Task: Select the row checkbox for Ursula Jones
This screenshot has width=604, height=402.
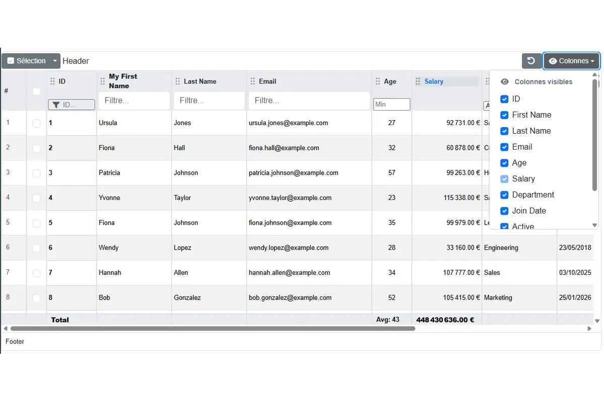Action: [36, 123]
